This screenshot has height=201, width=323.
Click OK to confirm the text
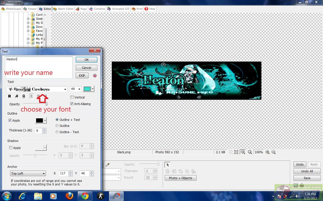pos(86,60)
